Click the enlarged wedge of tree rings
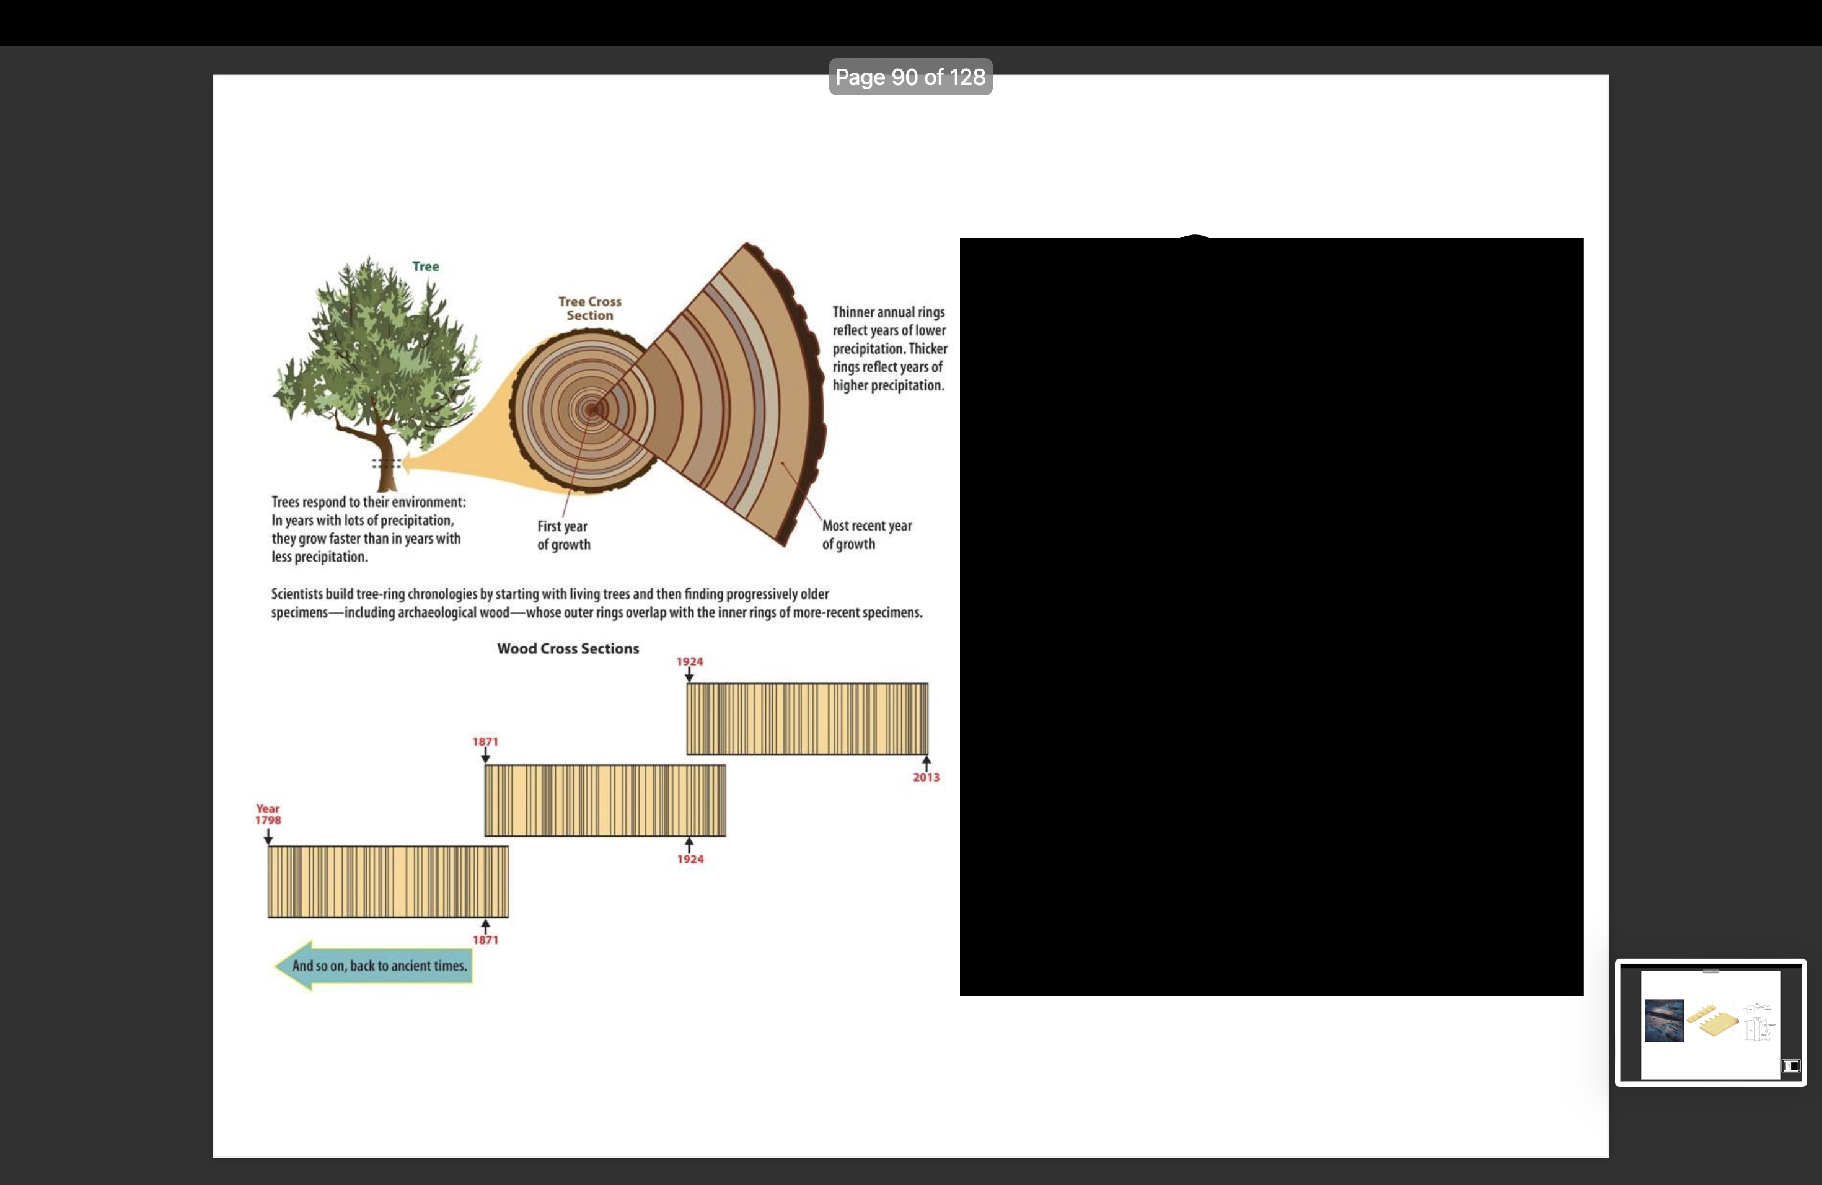The height and width of the screenshot is (1185, 1822). [x=735, y=398]
